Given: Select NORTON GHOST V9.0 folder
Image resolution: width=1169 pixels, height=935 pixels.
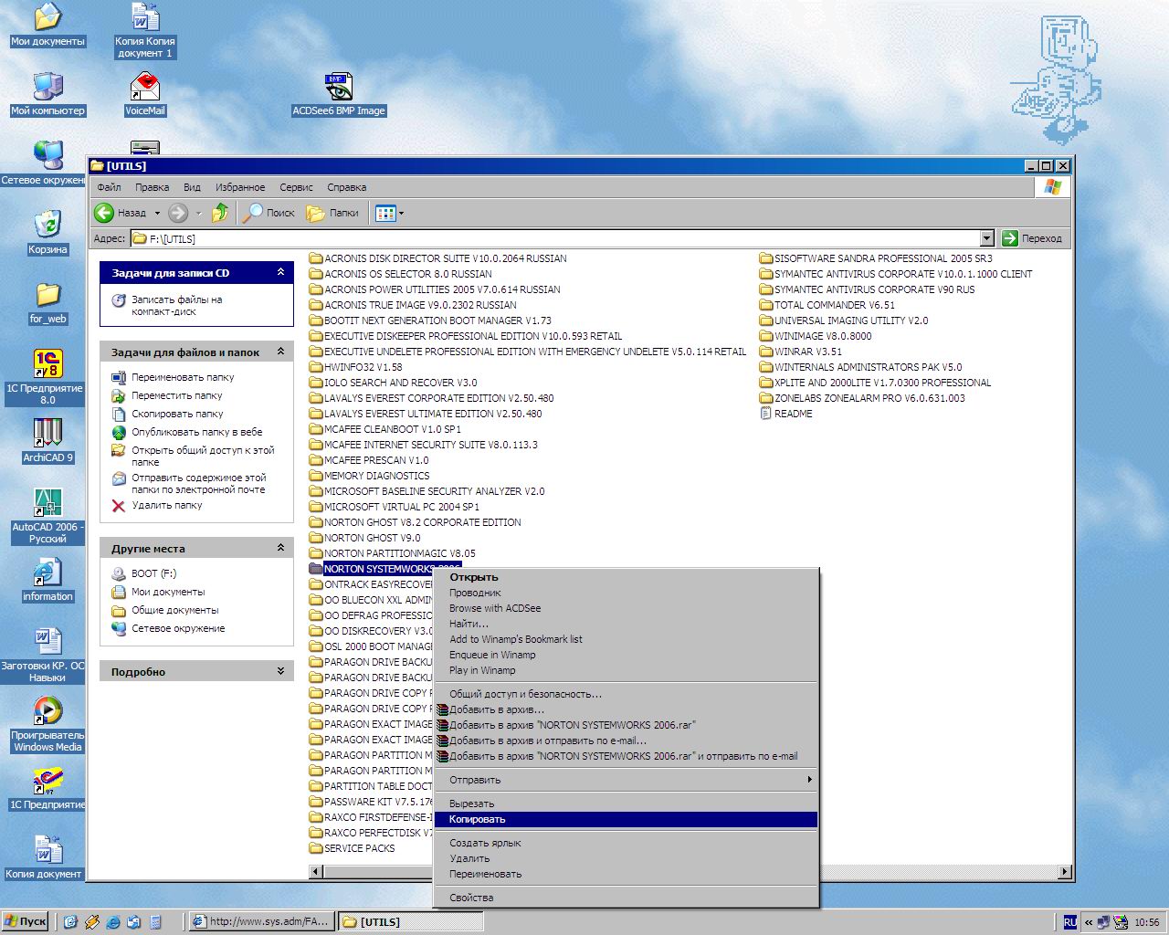Looking at the screenshot, I should tap(365, 538).
